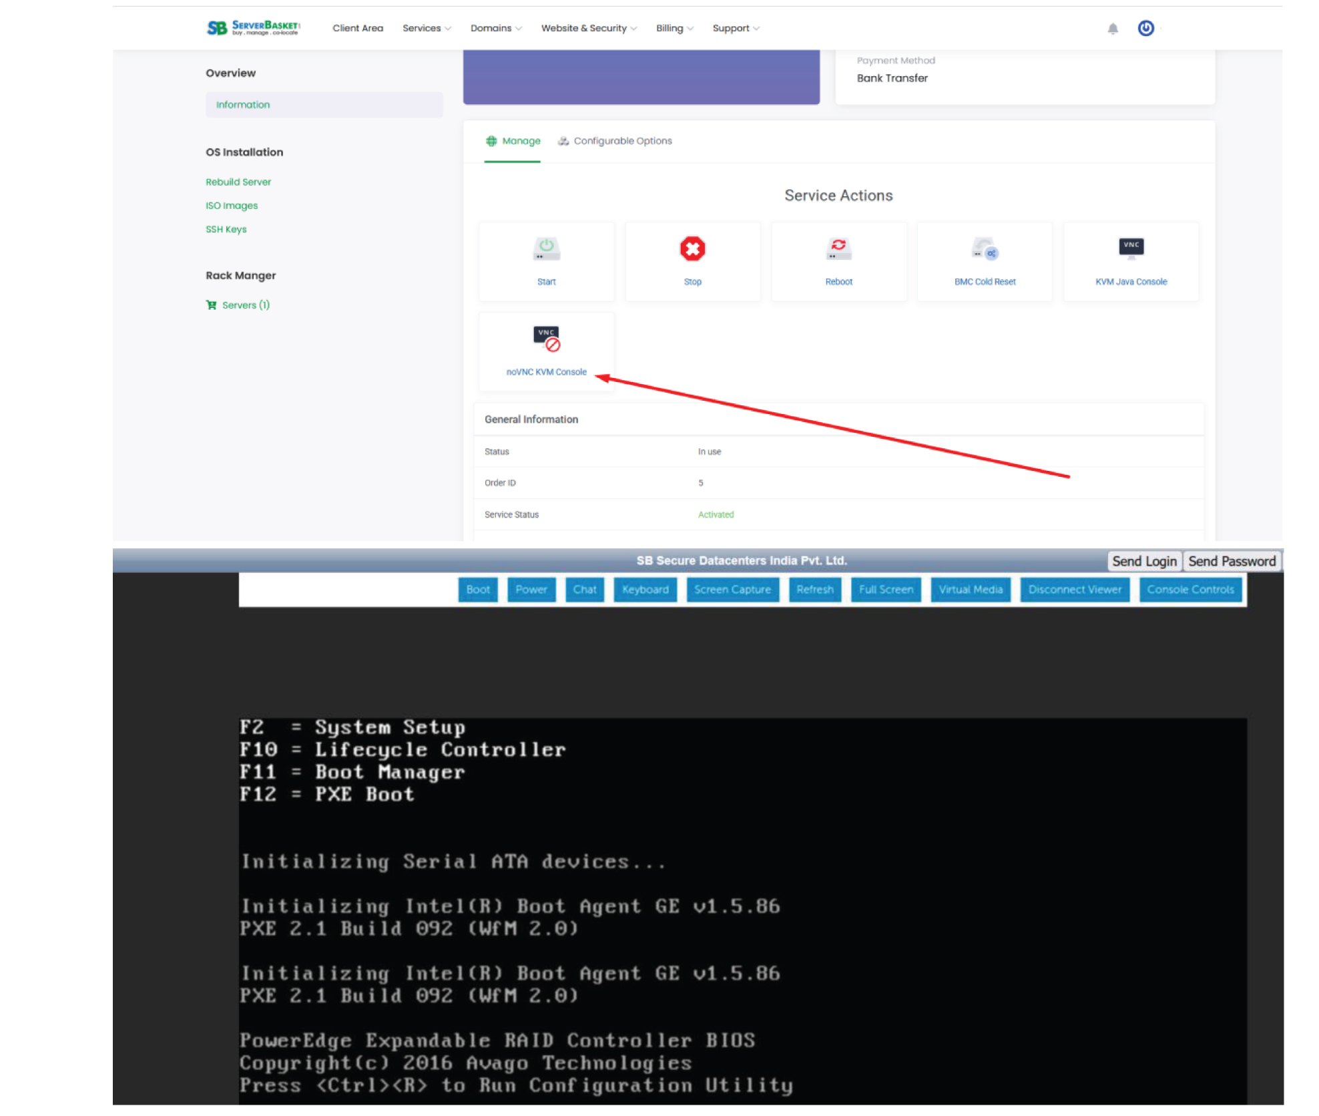Start the server from Service Actions
The image size is (1319, 1116).
click(x=546, y=260)
